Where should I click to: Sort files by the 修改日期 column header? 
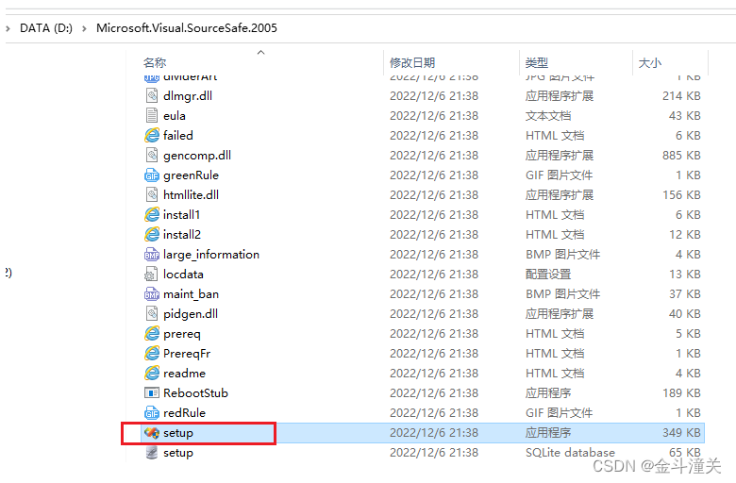point(412,62)
